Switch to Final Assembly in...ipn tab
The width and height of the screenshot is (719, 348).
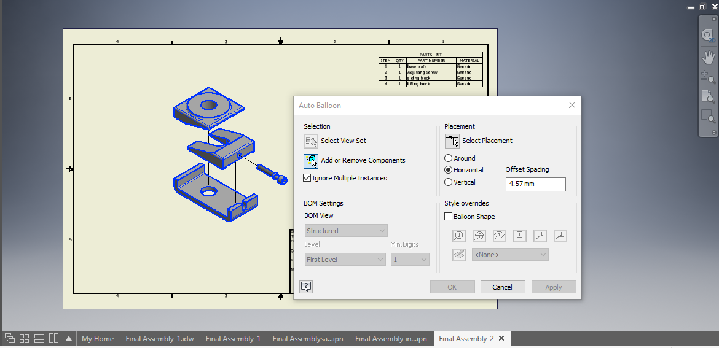pos(391,339)
